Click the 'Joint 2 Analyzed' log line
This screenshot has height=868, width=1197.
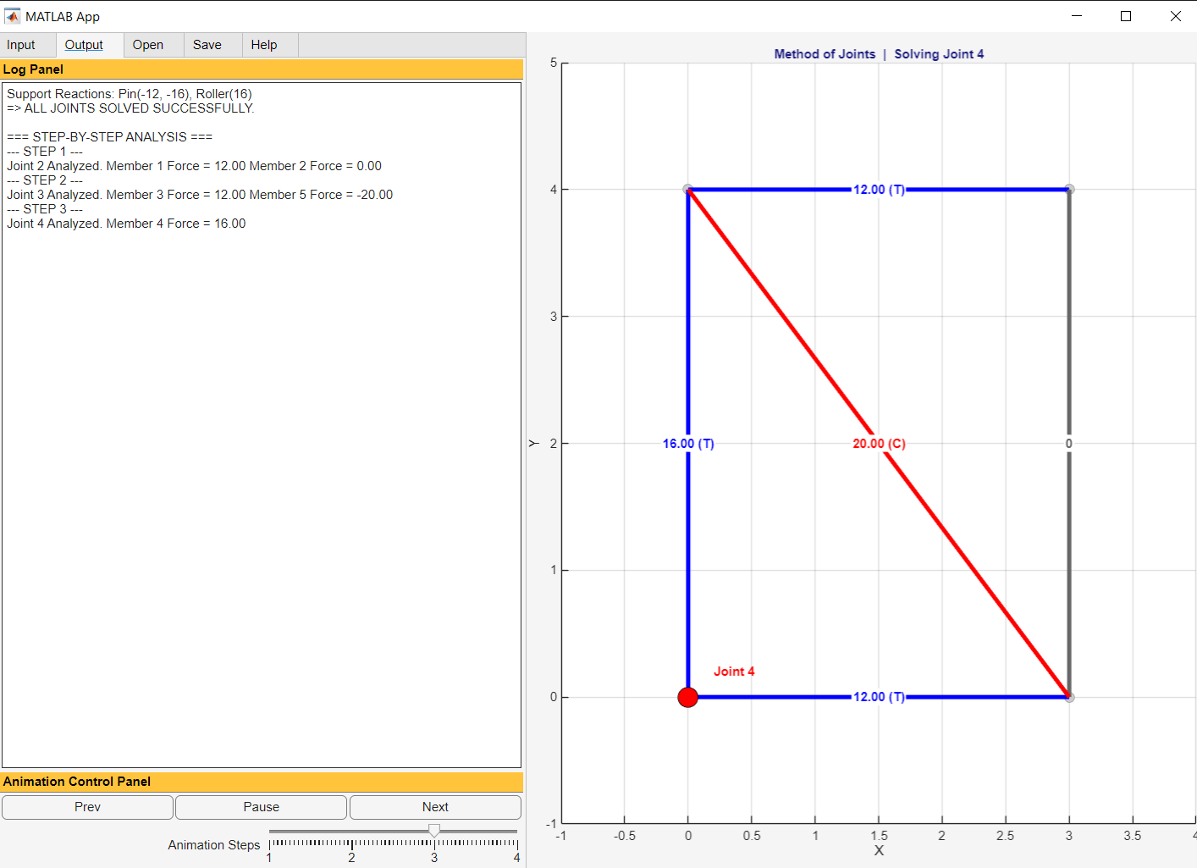coord(195,166)
